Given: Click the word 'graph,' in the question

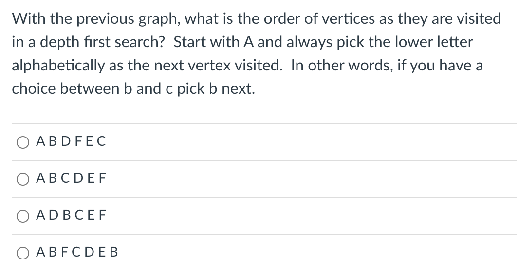Looking at the screenshot, I should pos(159,19).
